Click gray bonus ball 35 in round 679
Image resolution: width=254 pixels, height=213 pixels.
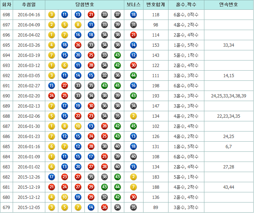tap(133, 208)
